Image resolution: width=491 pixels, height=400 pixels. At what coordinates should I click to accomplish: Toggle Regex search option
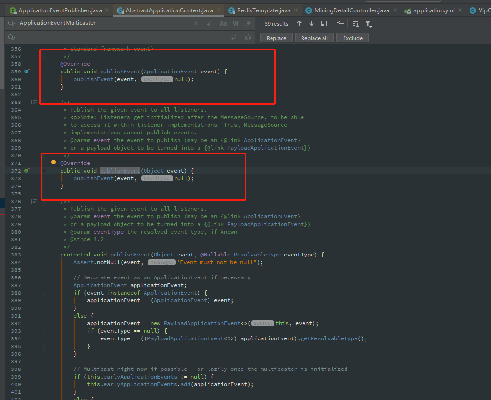pos(248,23)
